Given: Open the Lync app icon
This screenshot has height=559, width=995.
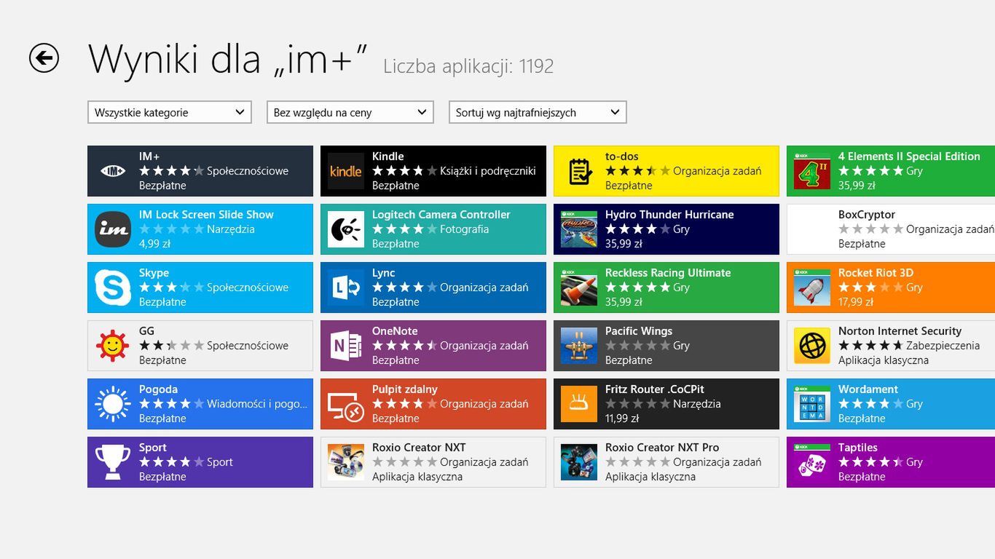Looking at the screenshot, I should coord(346,288).
